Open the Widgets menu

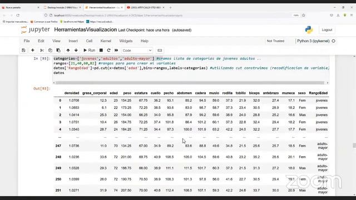point(126,41)
